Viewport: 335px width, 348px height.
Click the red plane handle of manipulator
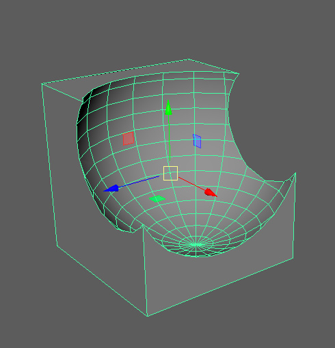tap(129, 138)
